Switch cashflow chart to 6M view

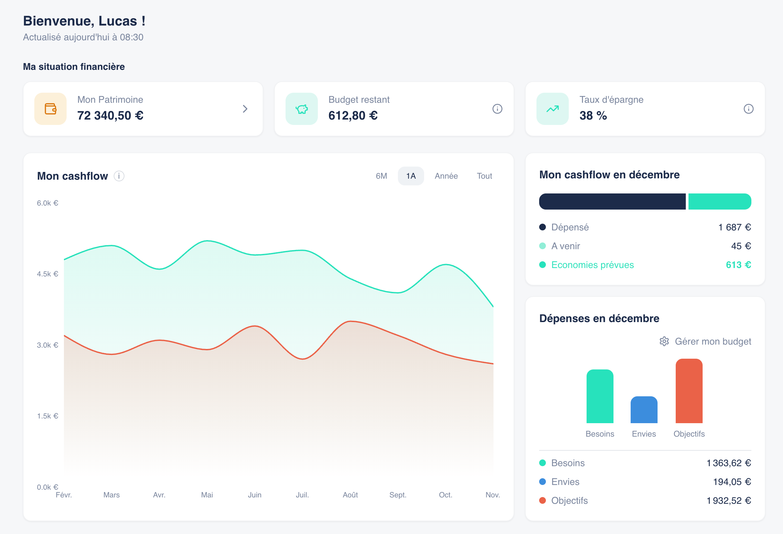pos(381,176)
